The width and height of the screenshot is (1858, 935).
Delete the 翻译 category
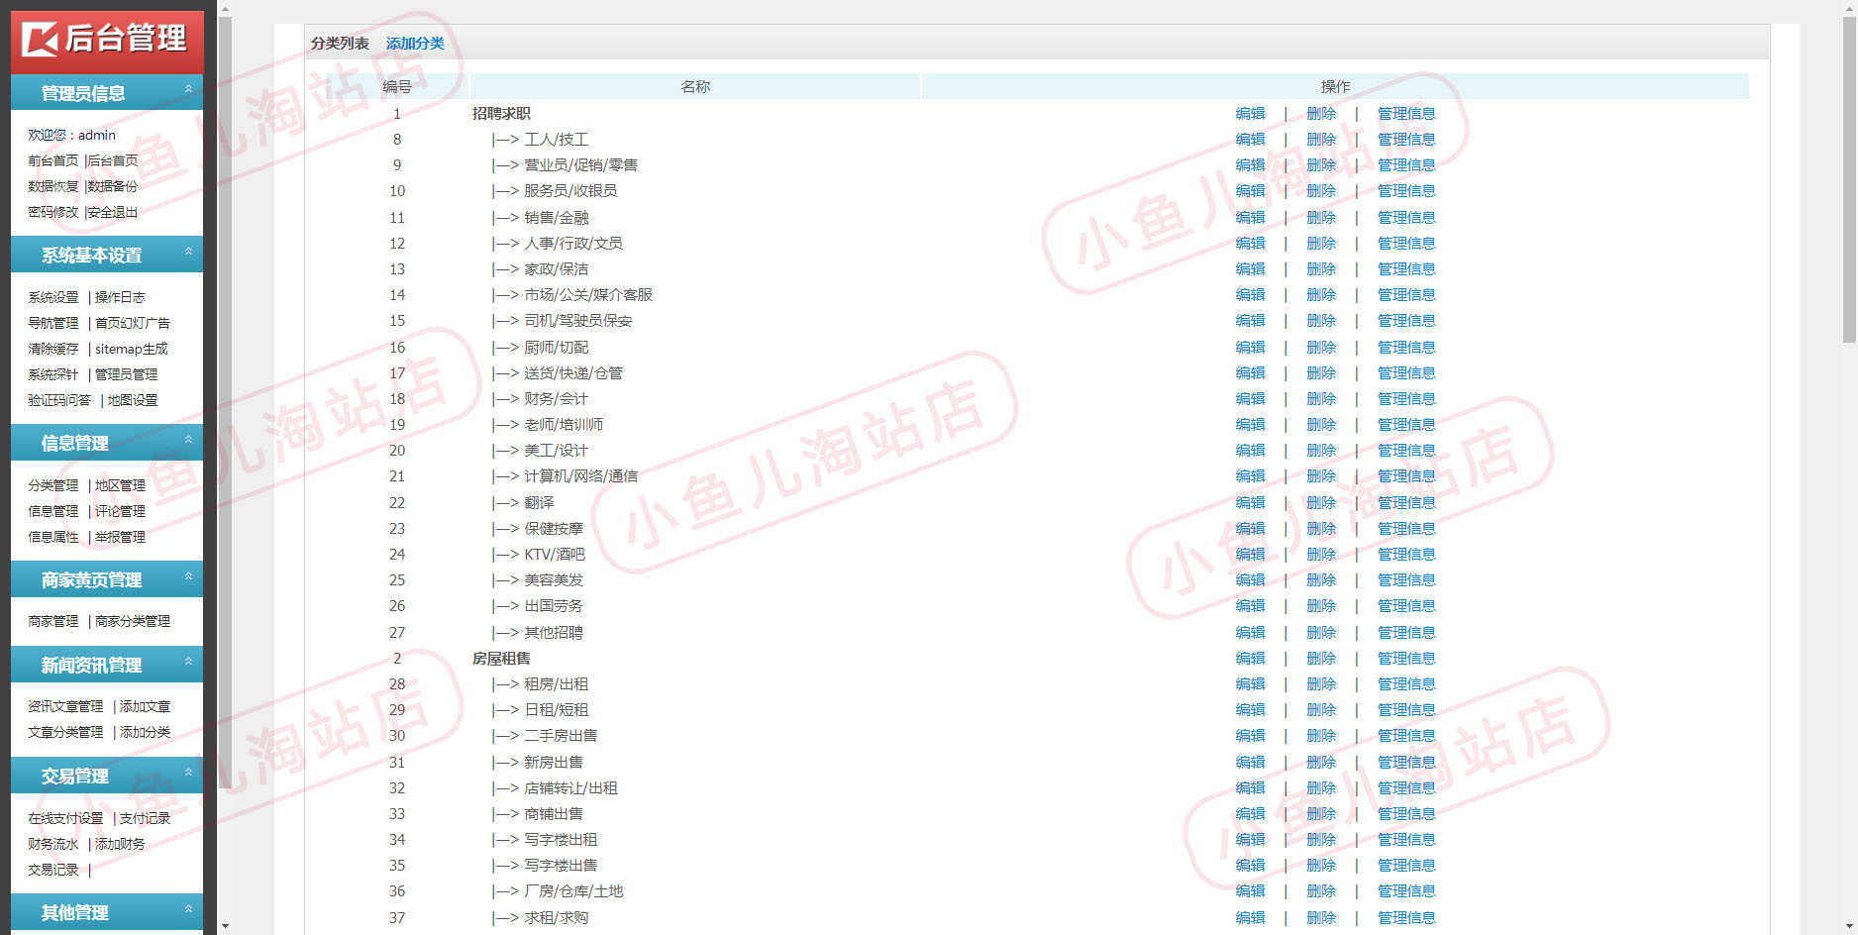point(1321,503)
